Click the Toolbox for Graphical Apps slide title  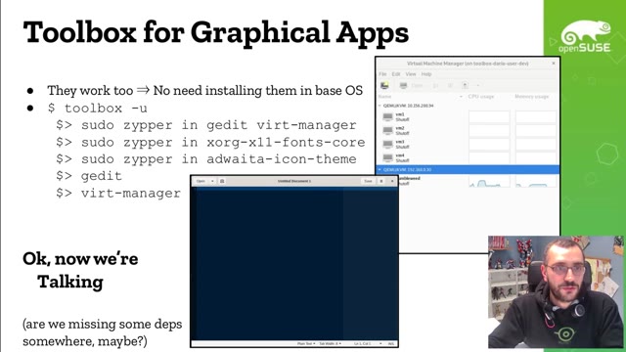click(216, 32)
